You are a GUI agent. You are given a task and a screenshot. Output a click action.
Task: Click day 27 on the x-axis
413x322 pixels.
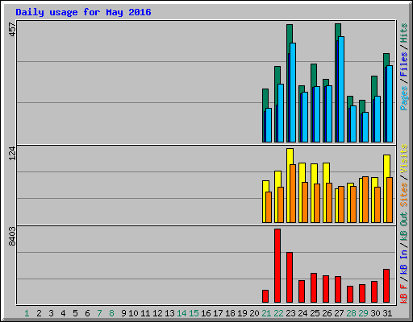[339, 313]
